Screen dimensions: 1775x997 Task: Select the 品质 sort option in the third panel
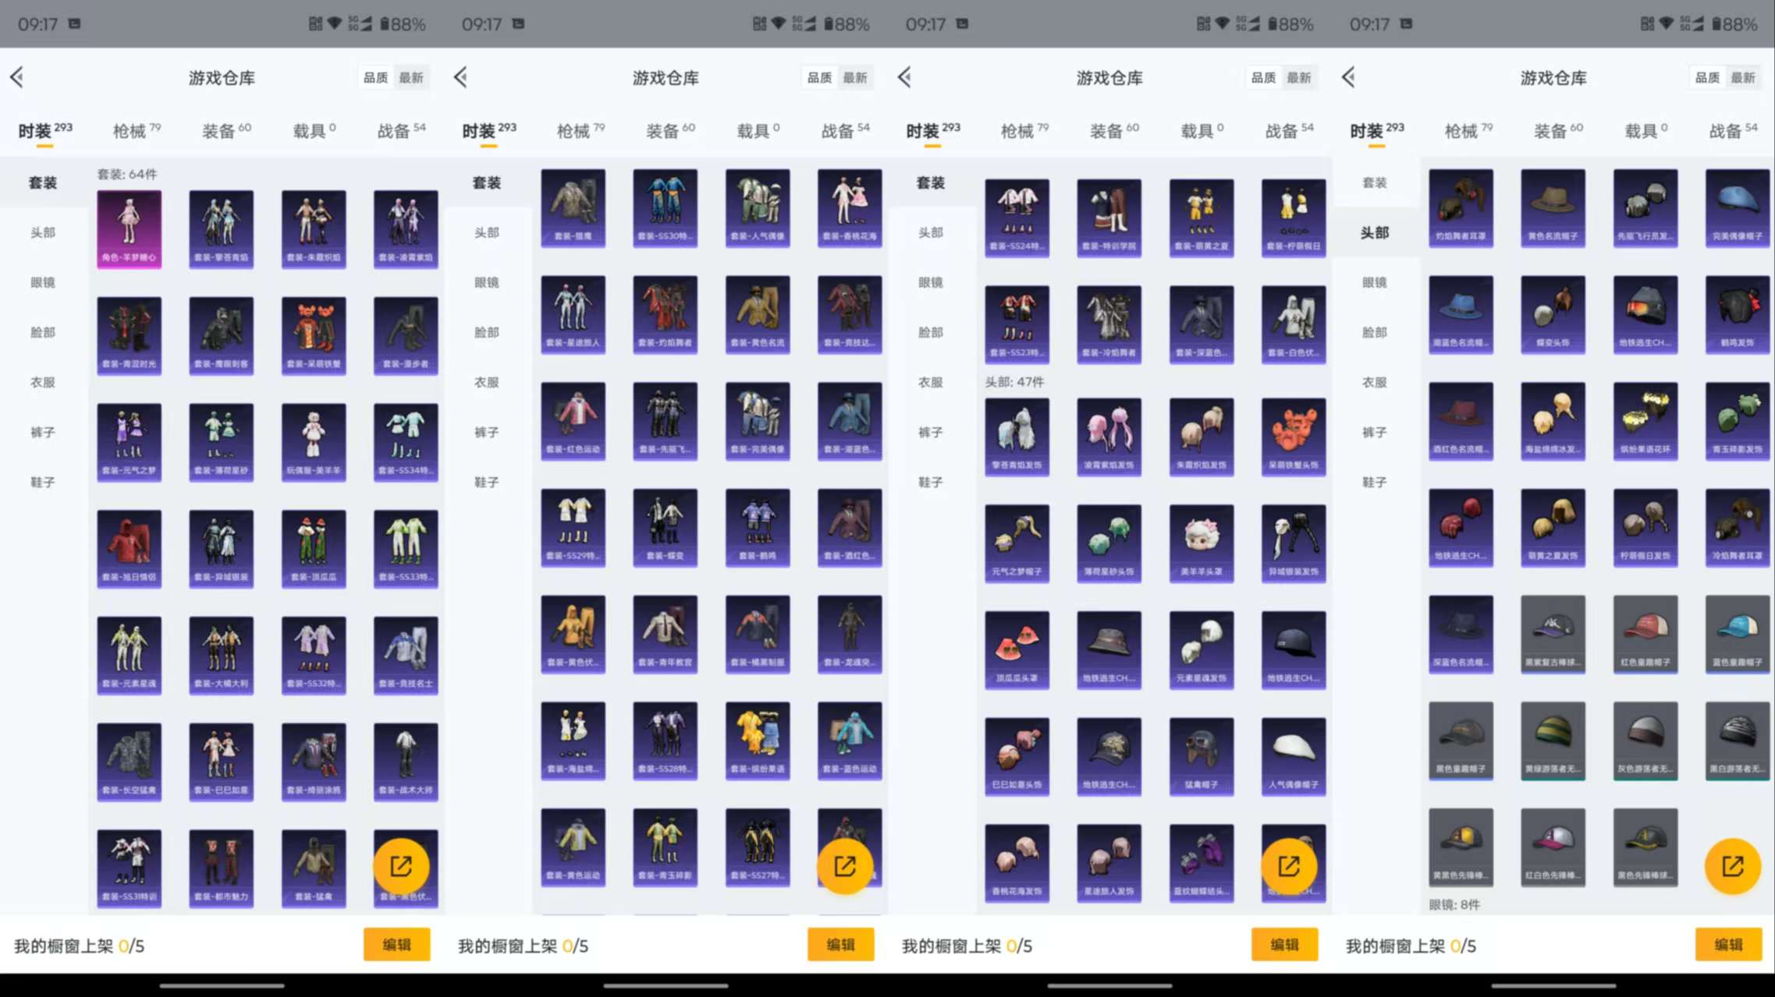click(1263, 77)
